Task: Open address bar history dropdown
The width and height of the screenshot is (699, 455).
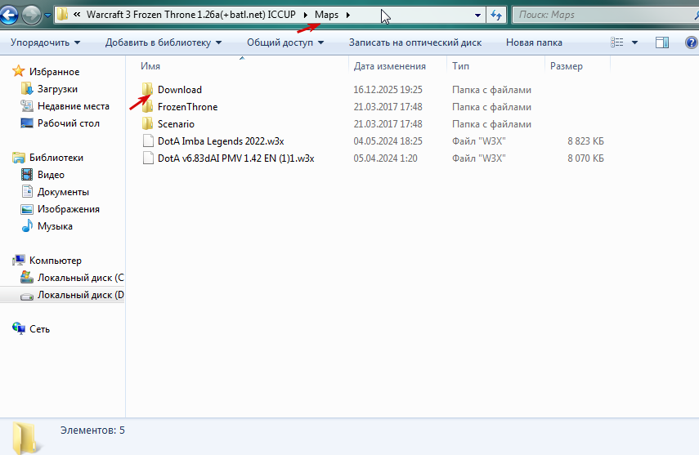Action: tap(477, 16)
